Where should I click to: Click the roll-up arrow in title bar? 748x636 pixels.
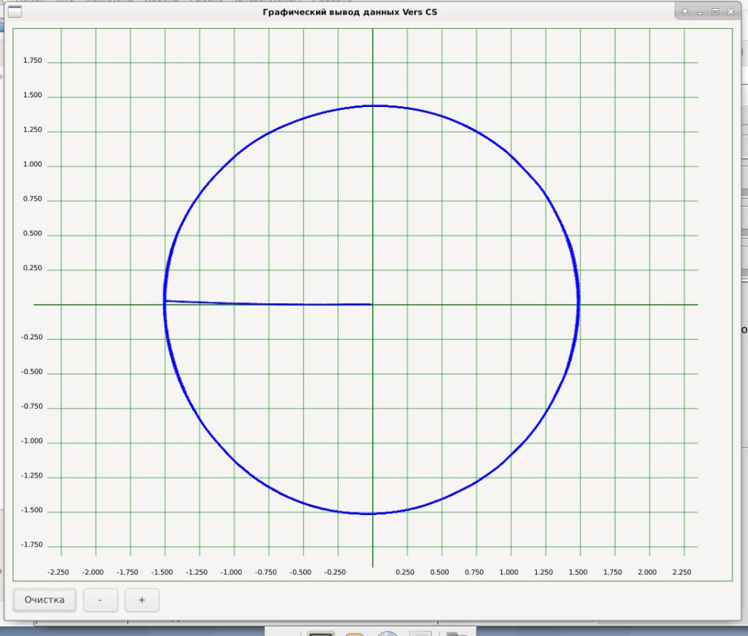click(685, 12)
